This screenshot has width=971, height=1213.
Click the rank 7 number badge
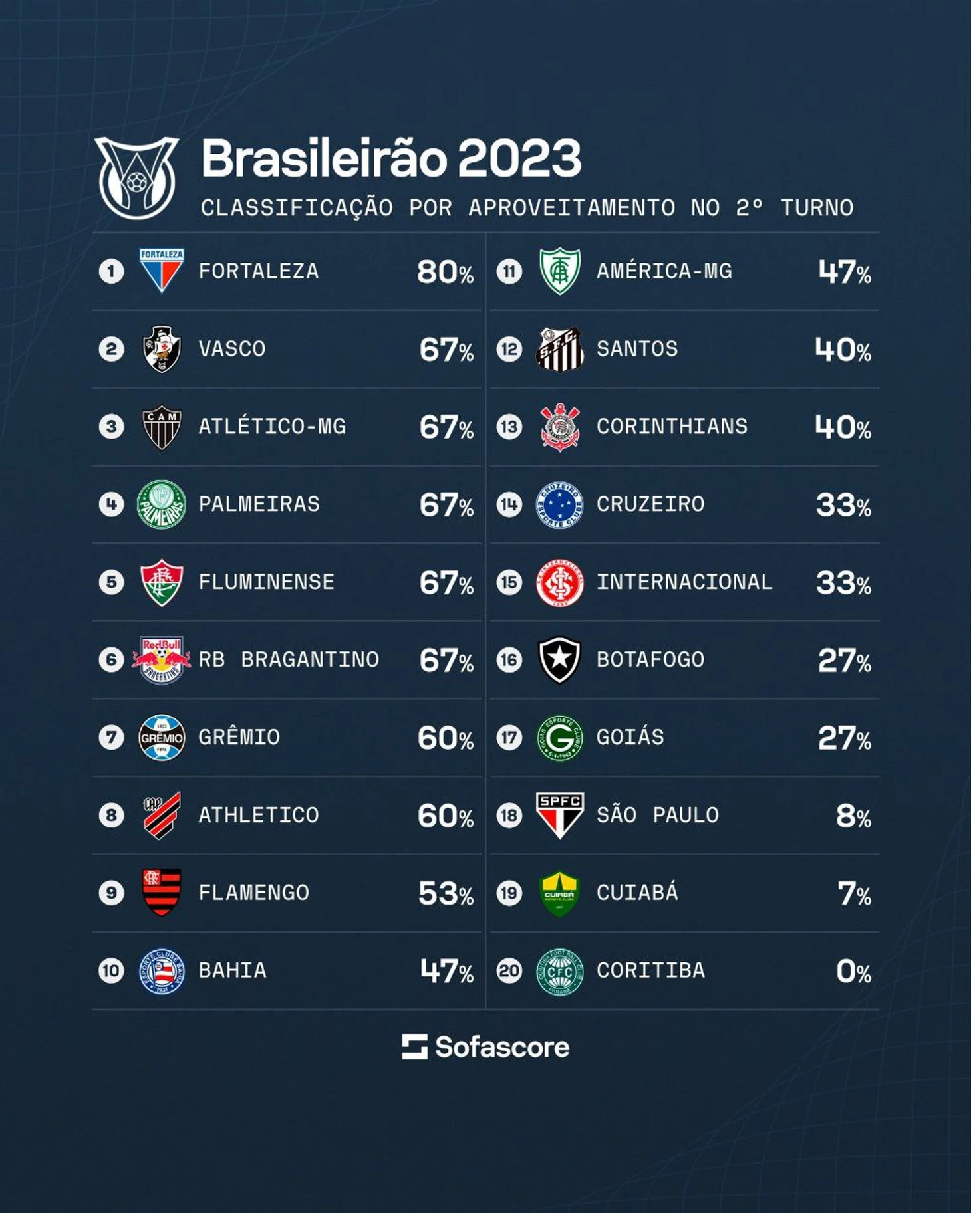click(x=111, y=737)
